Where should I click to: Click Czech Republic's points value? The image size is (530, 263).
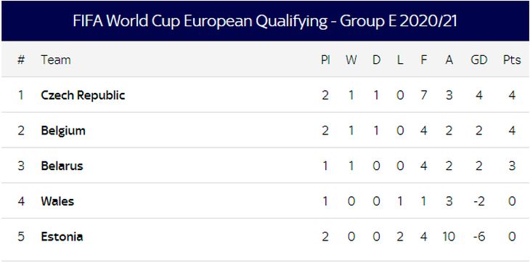[512, 95]
